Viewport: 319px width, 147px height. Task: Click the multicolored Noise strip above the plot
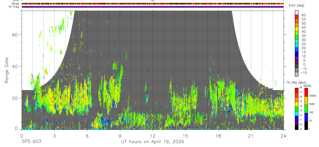click(x=152, y=4)
